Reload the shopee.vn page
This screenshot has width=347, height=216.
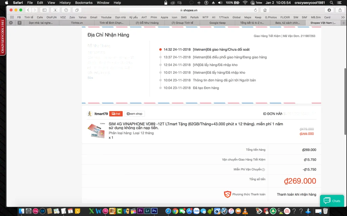pyautogui.click(x=256, y=10)
